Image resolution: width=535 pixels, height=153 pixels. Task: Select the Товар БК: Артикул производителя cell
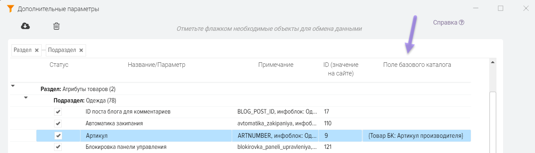click(415, 136)
